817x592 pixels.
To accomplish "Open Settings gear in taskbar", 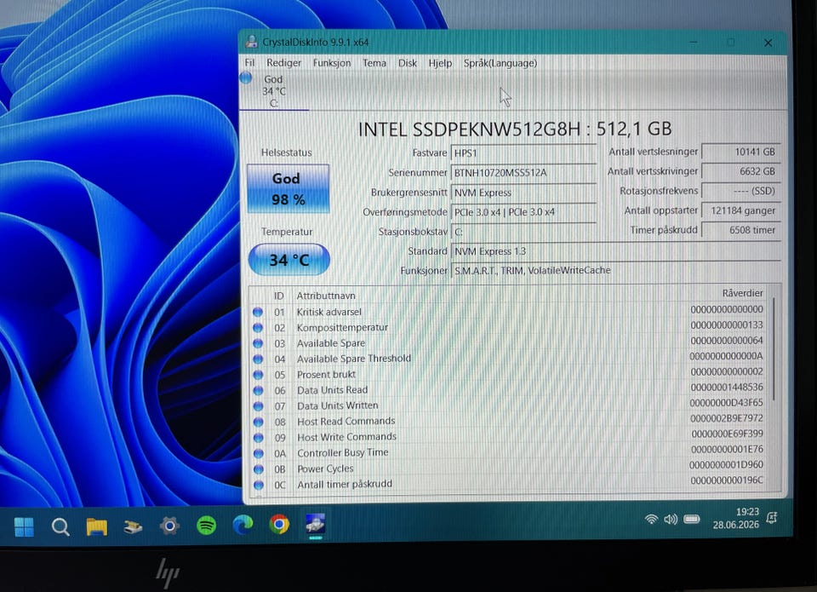I will pyautogui.click(x=170, y=526).
